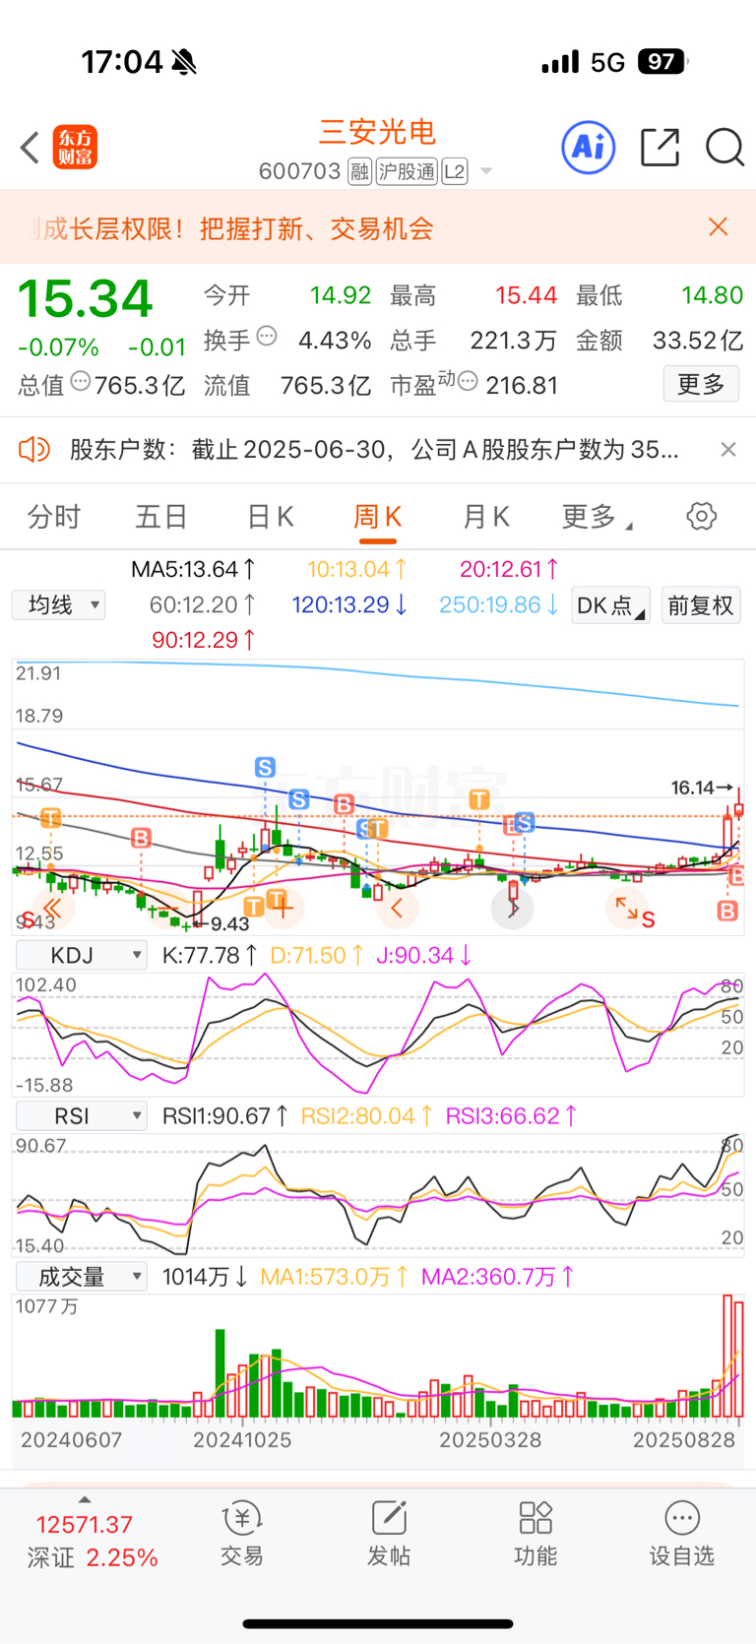The width and height of the screenshot is (756, 1644).
Task: Tap the 金额 value 33.52亿
Action: (x=698, y=341)
